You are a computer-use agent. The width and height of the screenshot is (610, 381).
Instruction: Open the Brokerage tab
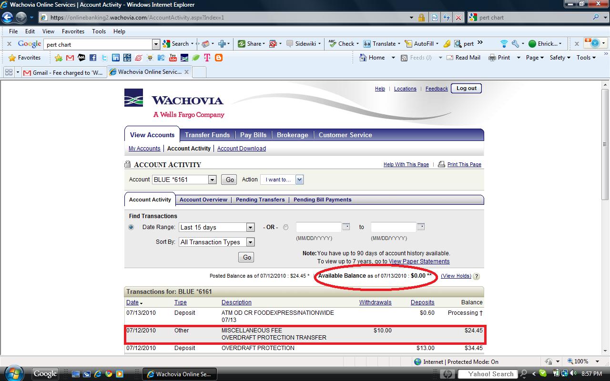pyautogui.click(x=293, y=135)
